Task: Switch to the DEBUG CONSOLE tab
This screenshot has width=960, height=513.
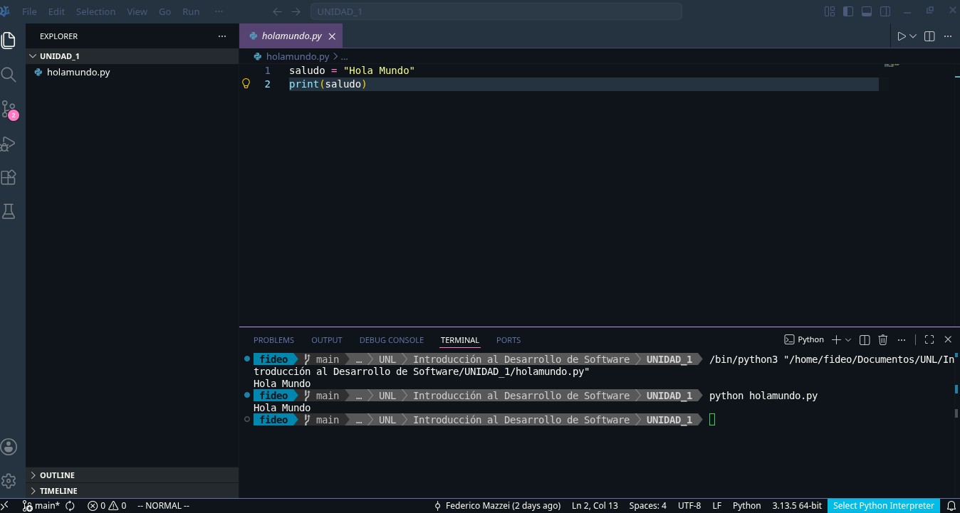Action: point(392,340)
